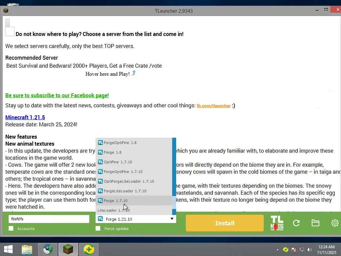Click the Minecraft block taskbar icon
Viewport: 341px width, 256px height.
click(x=68, y=249)
